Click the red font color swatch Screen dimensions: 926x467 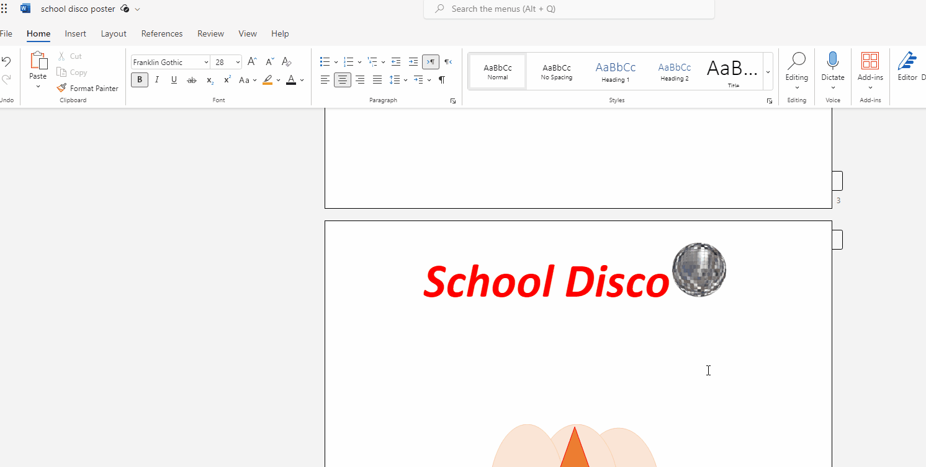[x=291, y=81]
